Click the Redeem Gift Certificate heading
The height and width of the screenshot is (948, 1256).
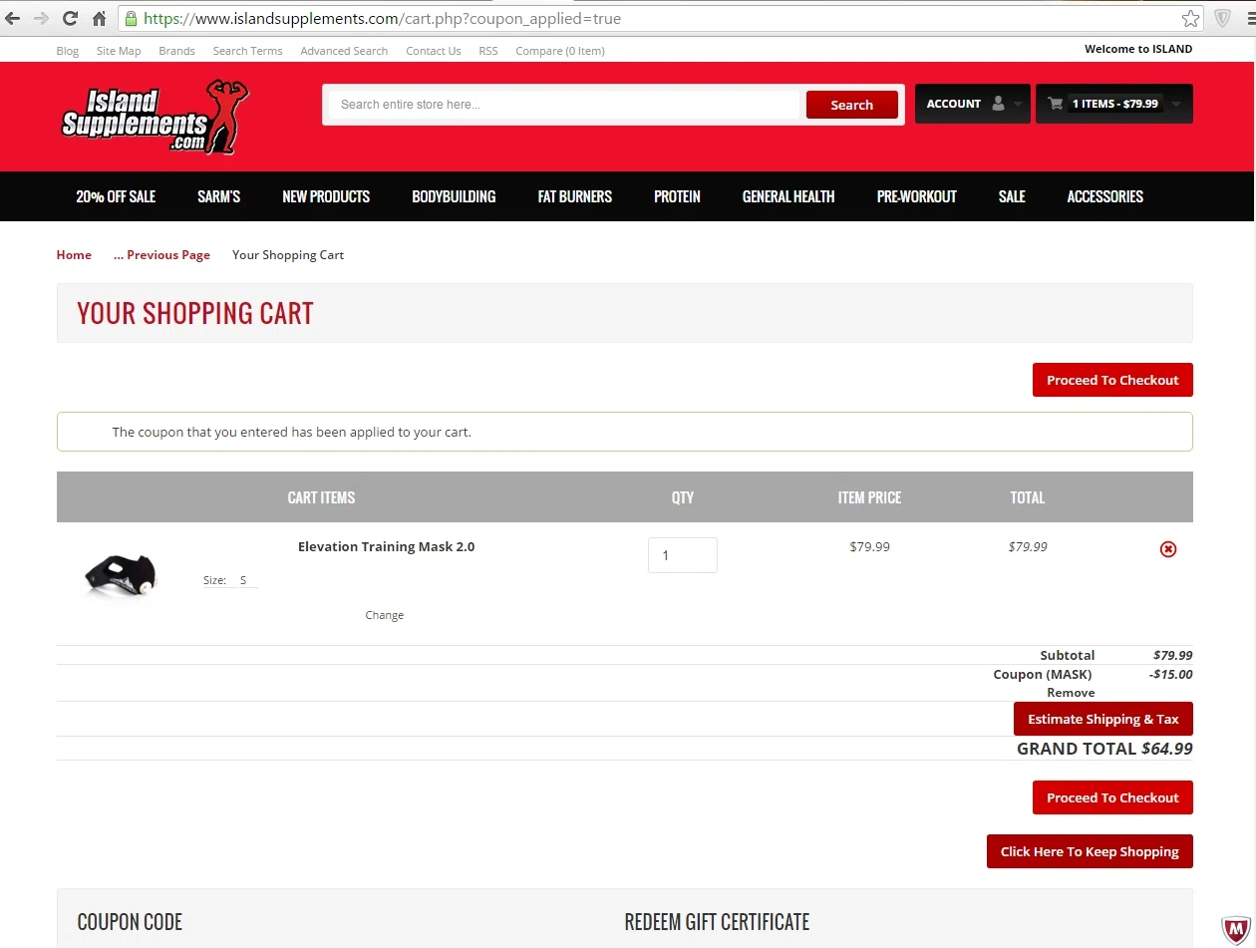[717, 922]
